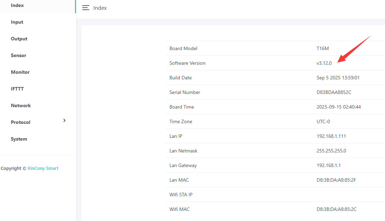
Task: Toggle the hamburger sidebar menu icon
Action: [x=85, y=8]
